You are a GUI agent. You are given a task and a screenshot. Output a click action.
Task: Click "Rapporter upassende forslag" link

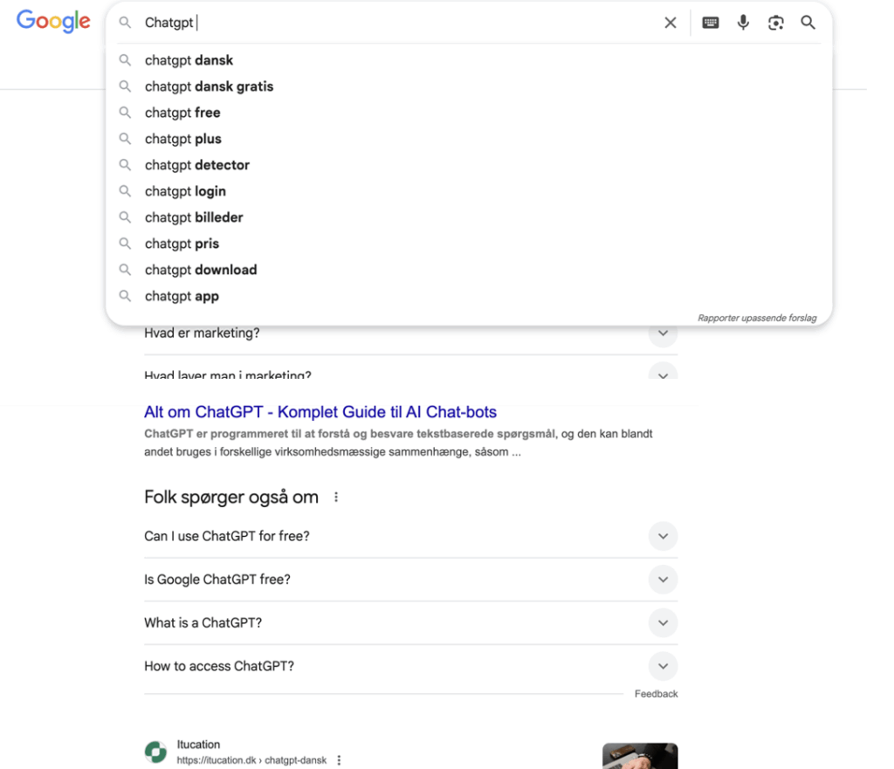pos(757,318)
